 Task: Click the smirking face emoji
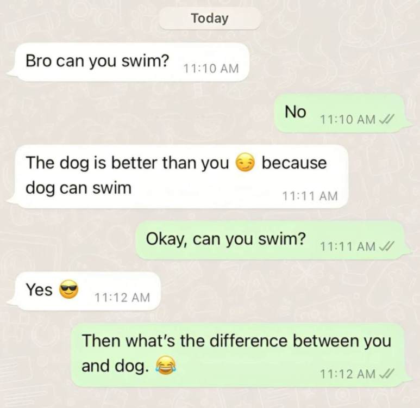[245, 163]
